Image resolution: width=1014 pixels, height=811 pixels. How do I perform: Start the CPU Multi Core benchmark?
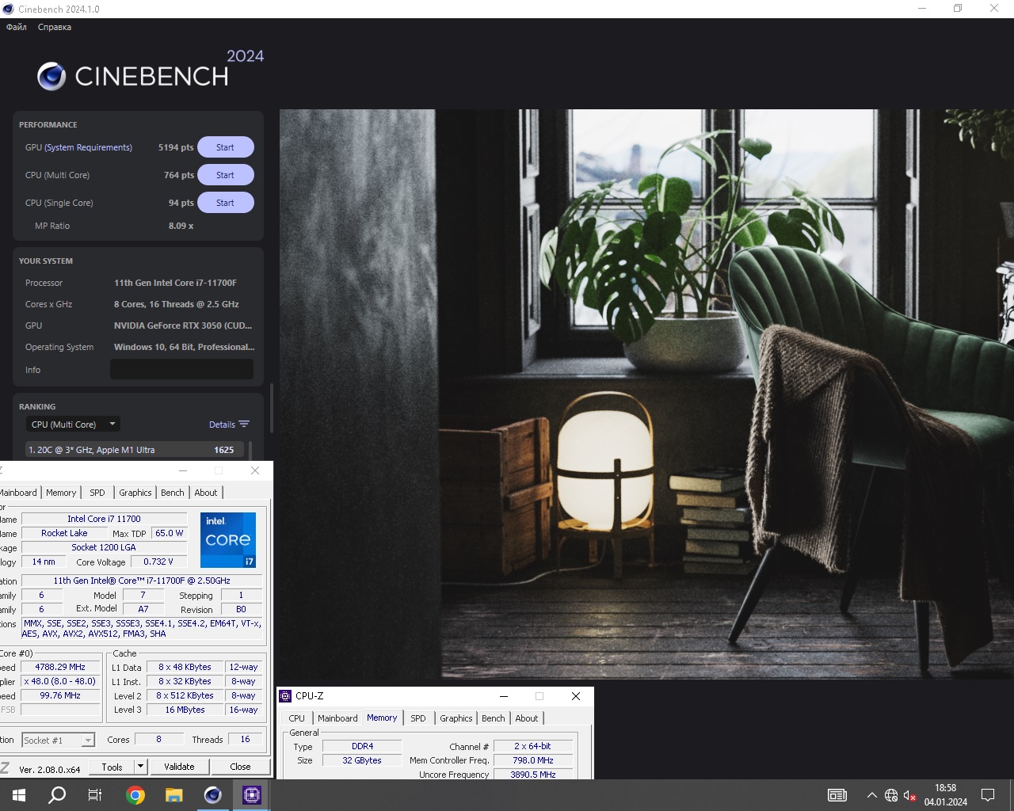pos(225,175)
